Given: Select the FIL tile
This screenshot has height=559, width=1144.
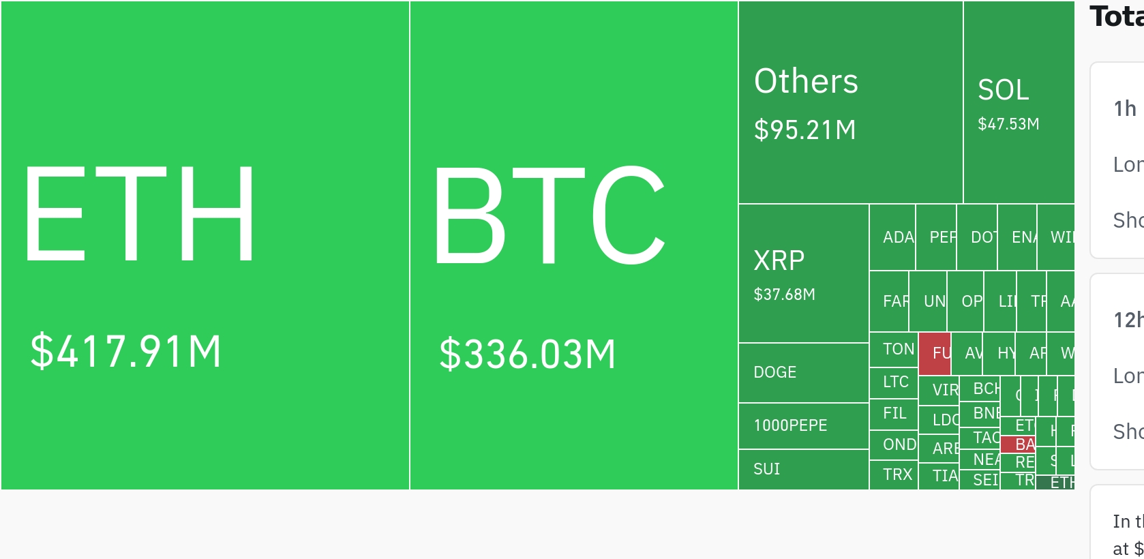Looking at the screenshot, I should pos(894,414).
